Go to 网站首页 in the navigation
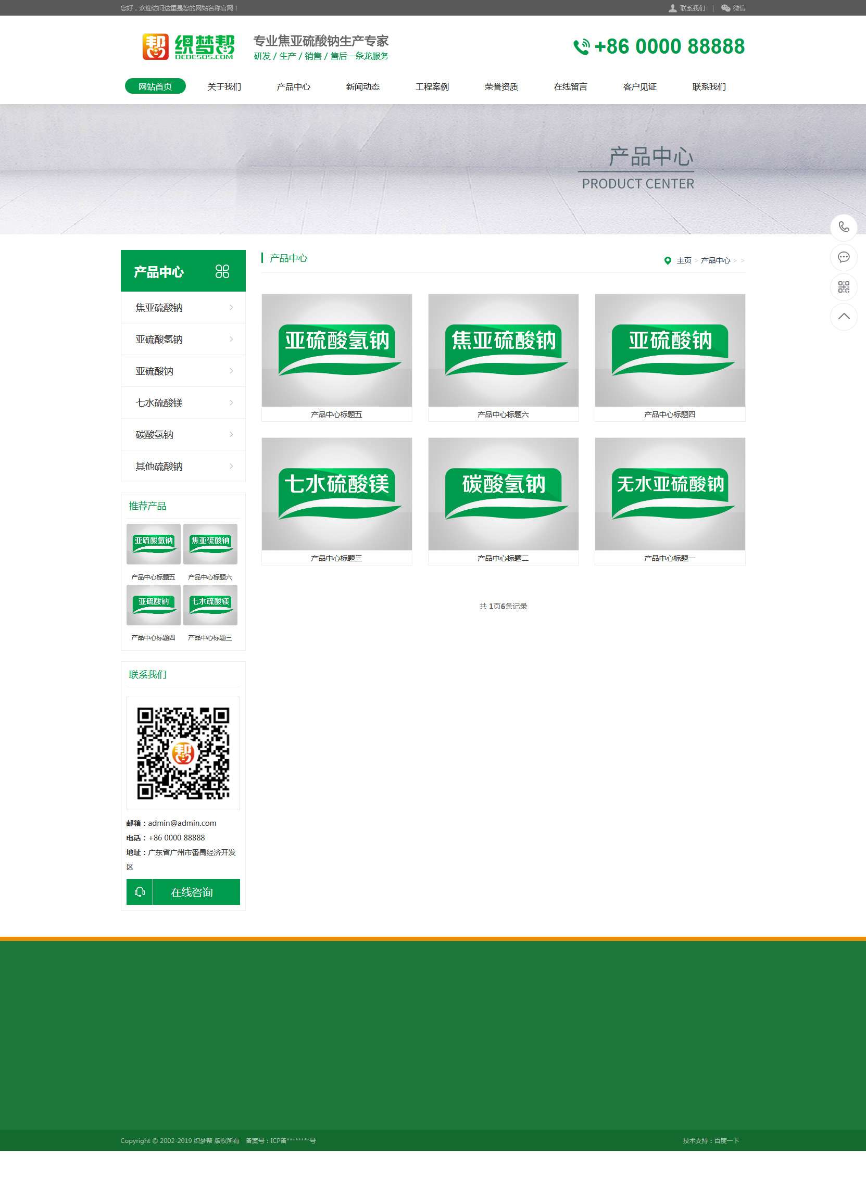Image resolution: width=866 pixels, height=1182 pixels. point(155,86)
